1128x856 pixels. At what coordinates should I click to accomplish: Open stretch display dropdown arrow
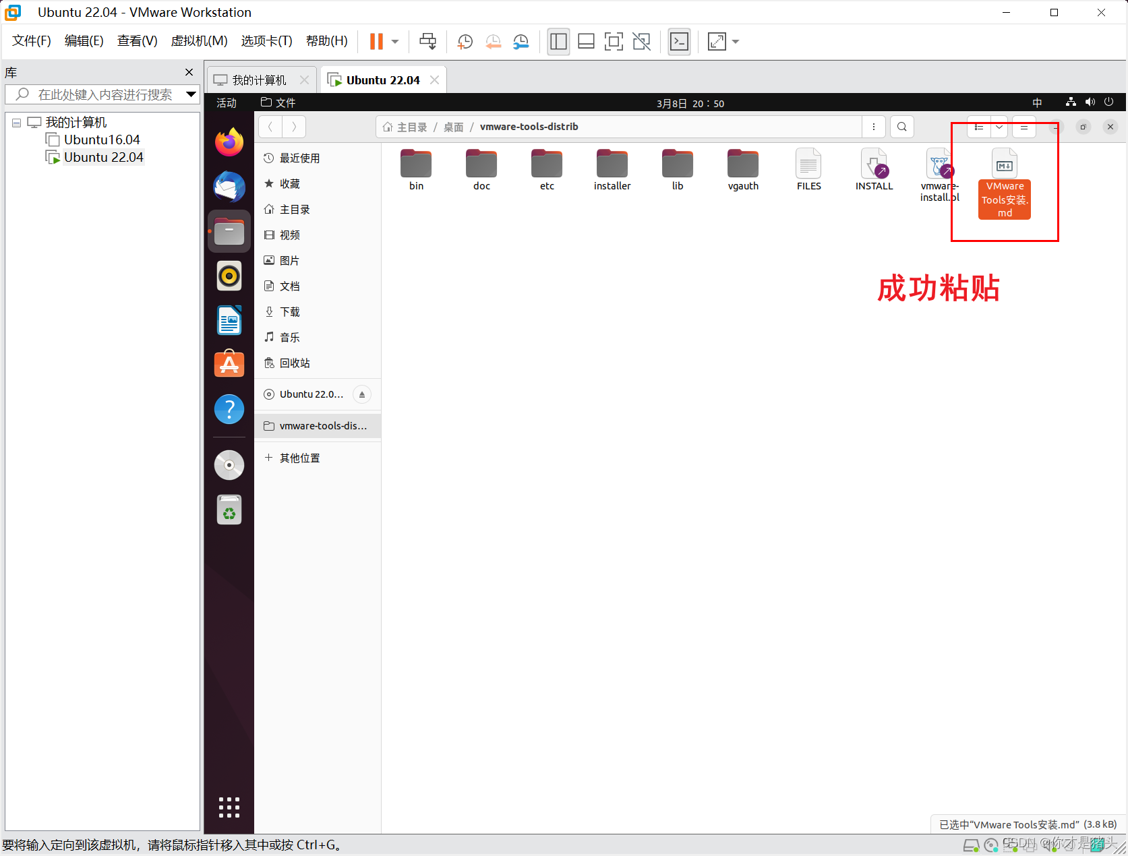736,42
